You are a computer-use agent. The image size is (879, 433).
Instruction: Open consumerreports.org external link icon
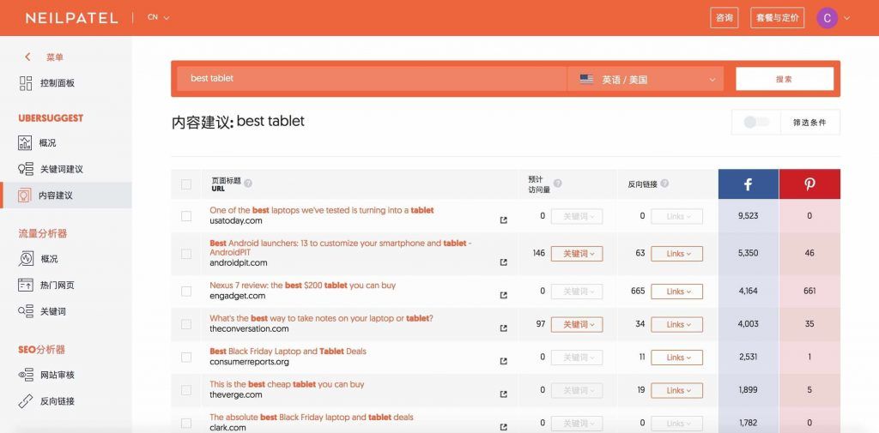coord(503,361)
